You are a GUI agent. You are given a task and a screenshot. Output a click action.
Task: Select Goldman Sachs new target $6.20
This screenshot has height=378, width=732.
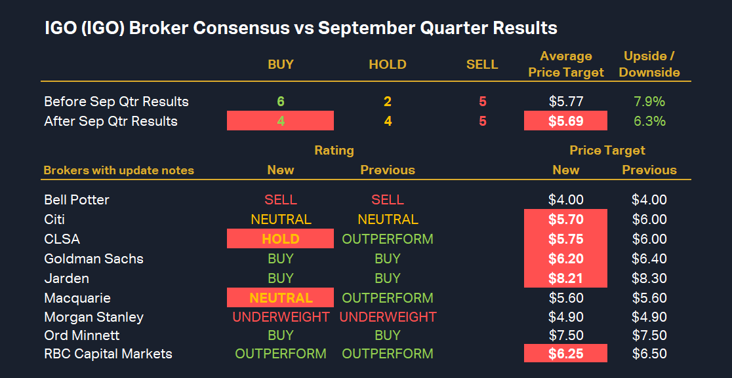565,259
